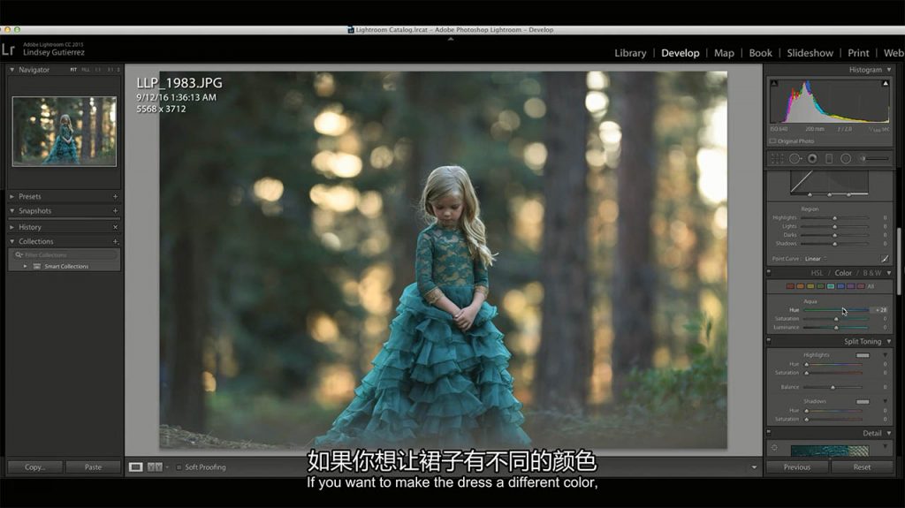This screenshot has width=905, height=508.
Task: Toggle the HSL / Color panel switch
Action: coord(769,273)
